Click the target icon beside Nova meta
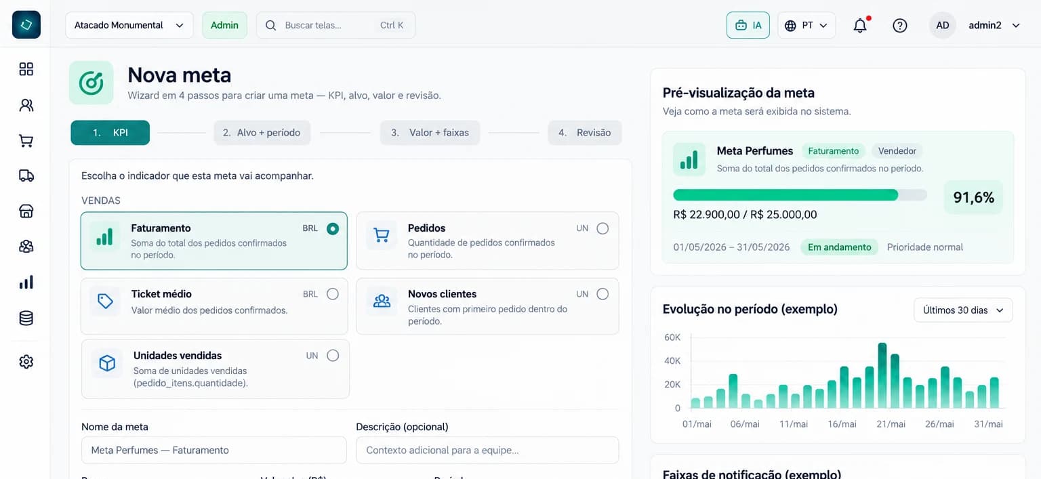This screenshot has height=479, width=1041. point(91,83)
